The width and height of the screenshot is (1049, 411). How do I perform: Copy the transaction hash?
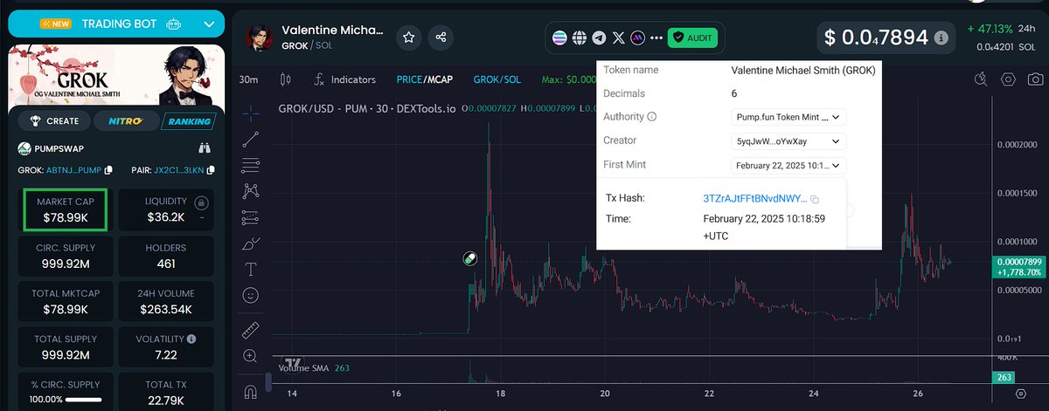click(815, 199)
